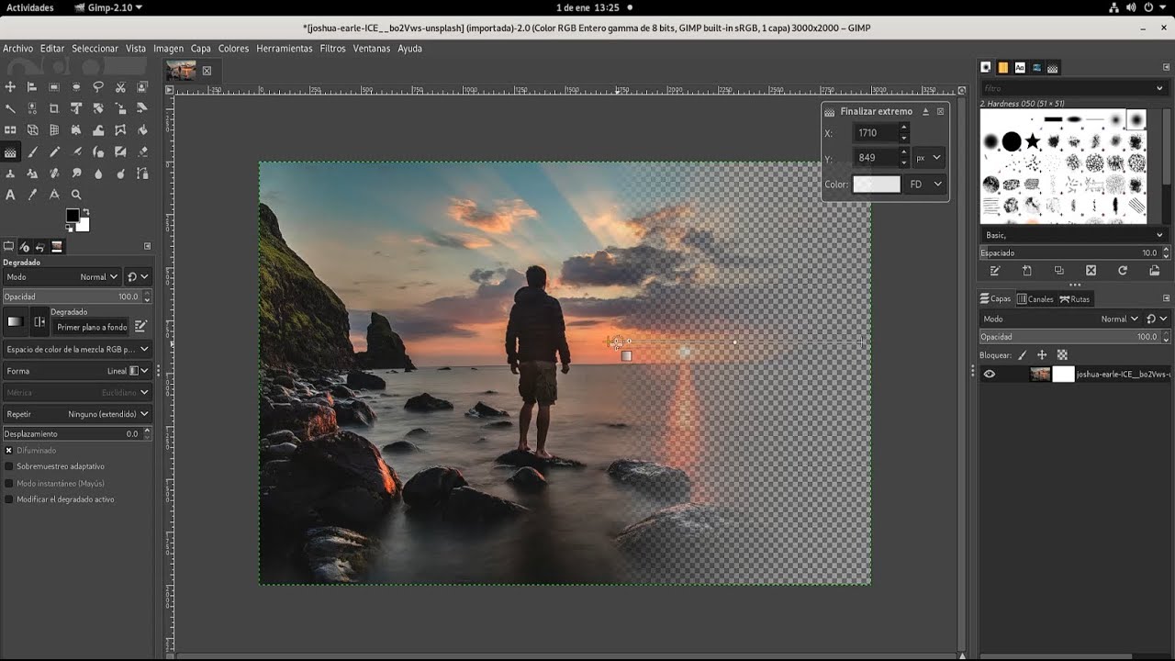Image resolution: width=1175 pixels, height=661 pixels.
Task: Select the Paths tool
Action: pyautogui.click(x=142, y=174)
